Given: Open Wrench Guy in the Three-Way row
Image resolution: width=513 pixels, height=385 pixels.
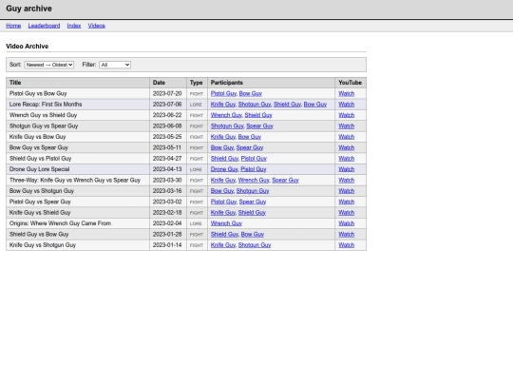Looking at the screenshot, I should [x=254, y=180].
